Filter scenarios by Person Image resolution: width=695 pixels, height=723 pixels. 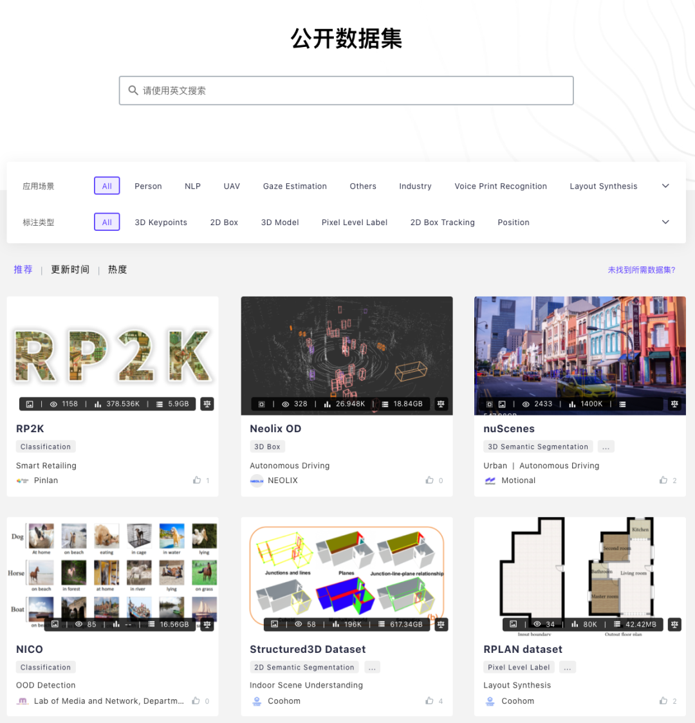pos(148,186)
